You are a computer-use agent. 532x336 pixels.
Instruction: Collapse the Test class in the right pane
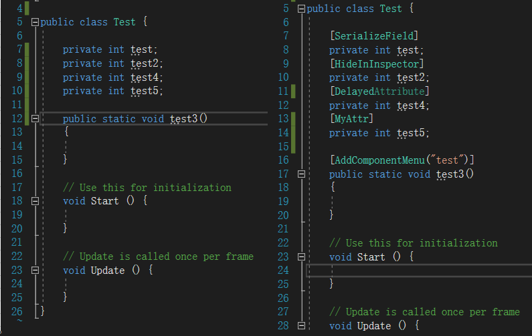click(301, 9)
